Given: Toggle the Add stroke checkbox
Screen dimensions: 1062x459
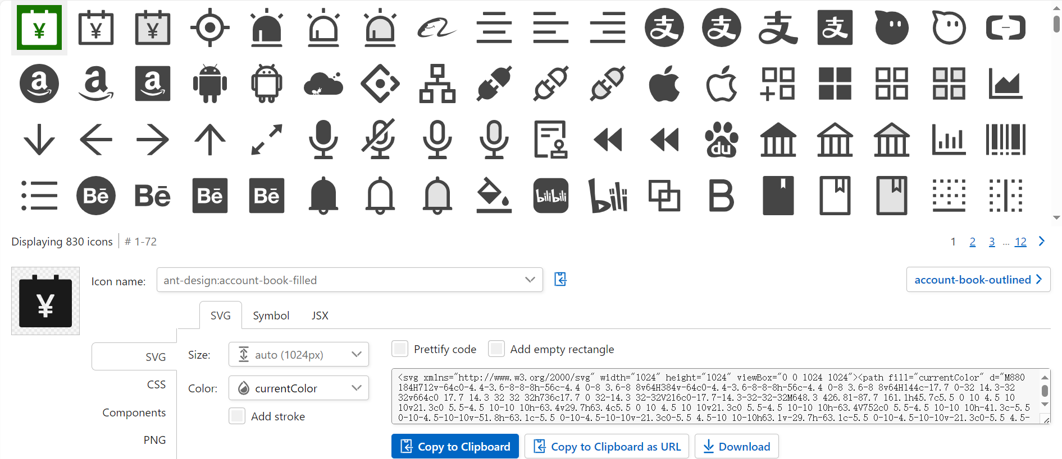Looking at the screenshot, I should click(237, 416).
